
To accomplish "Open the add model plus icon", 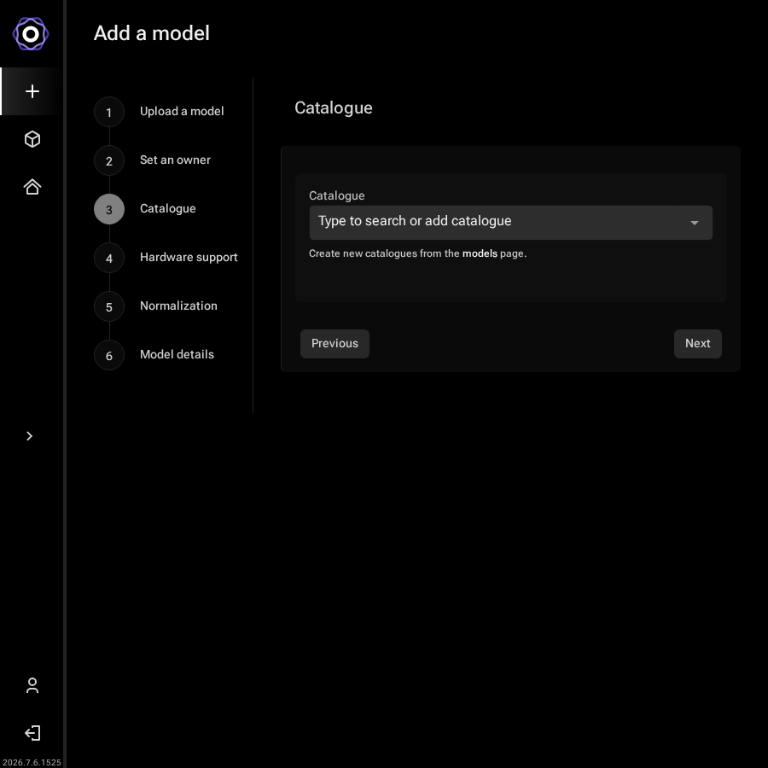I will click(x=32, y=91).
